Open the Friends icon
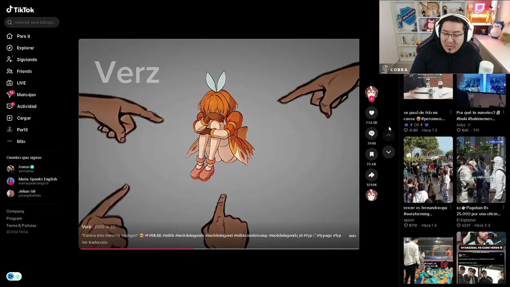Image resolution: width=510 pixels, height=287 pixels. (10, 71)
